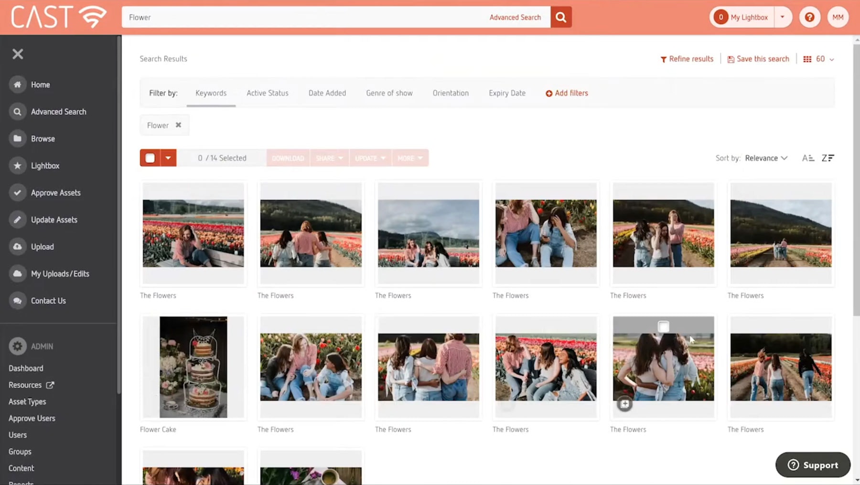Open the Dashboard admin link
The width and height of the screenshot is (860, 485).
coord(26,368)
